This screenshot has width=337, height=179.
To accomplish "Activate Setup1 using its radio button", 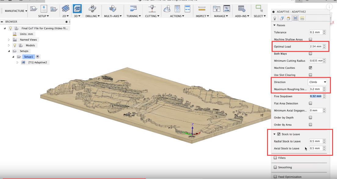I will [x=38, y=57].
